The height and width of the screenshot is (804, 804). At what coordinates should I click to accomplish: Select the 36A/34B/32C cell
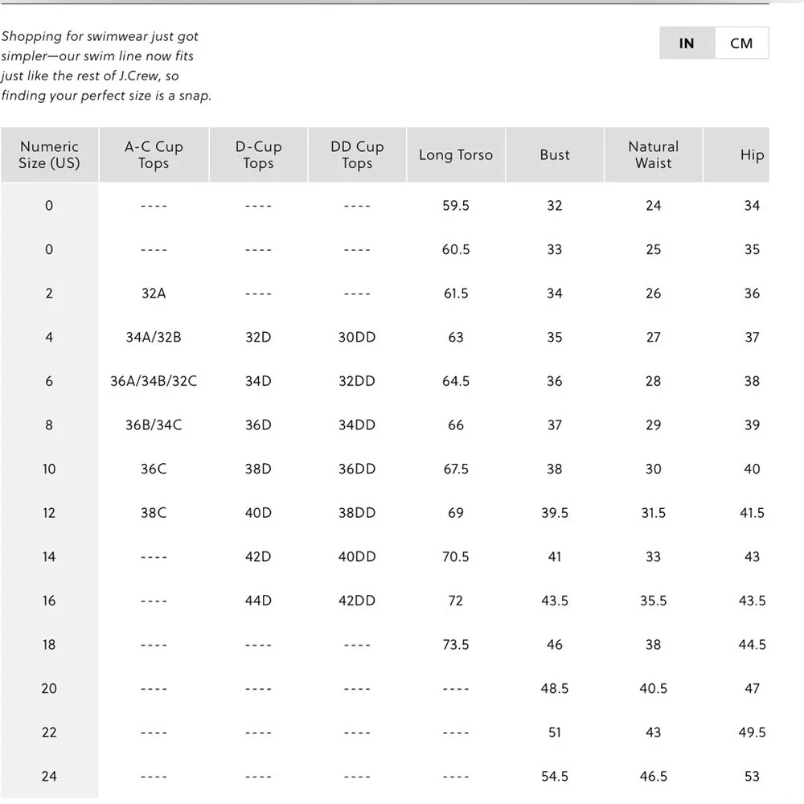[x=154, y=381]
